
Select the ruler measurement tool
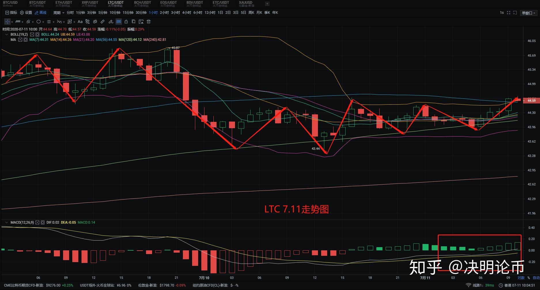tap(18, 22)
